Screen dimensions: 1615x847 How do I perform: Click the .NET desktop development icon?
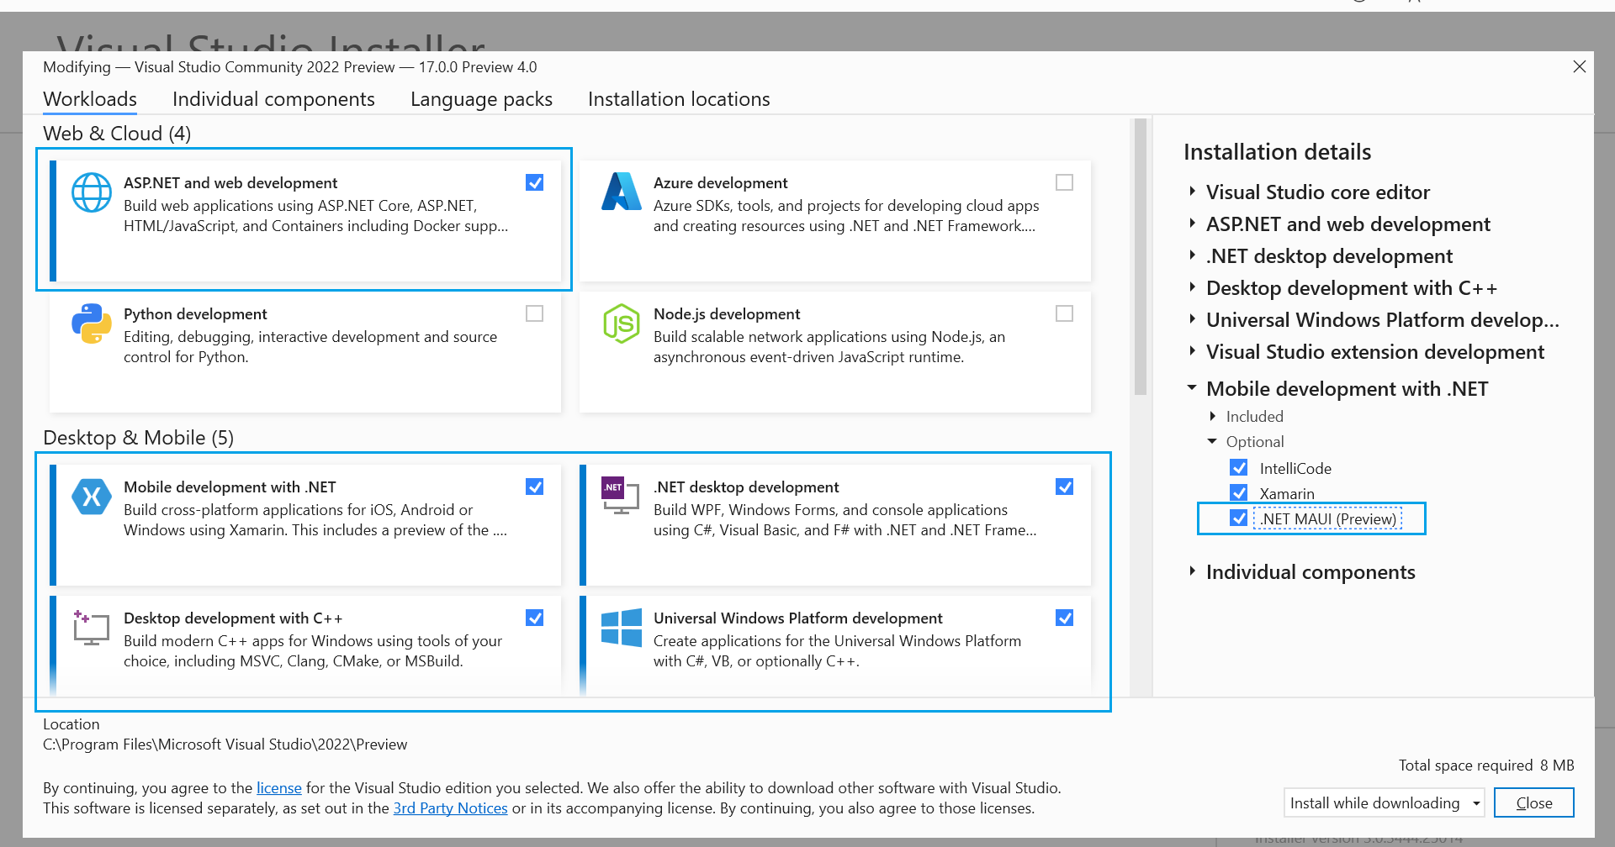coord(620,495)
